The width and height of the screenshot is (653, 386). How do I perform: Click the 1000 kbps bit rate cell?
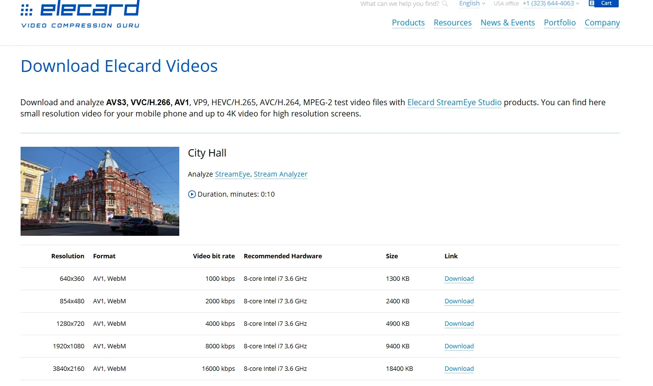tap(220, 279)
